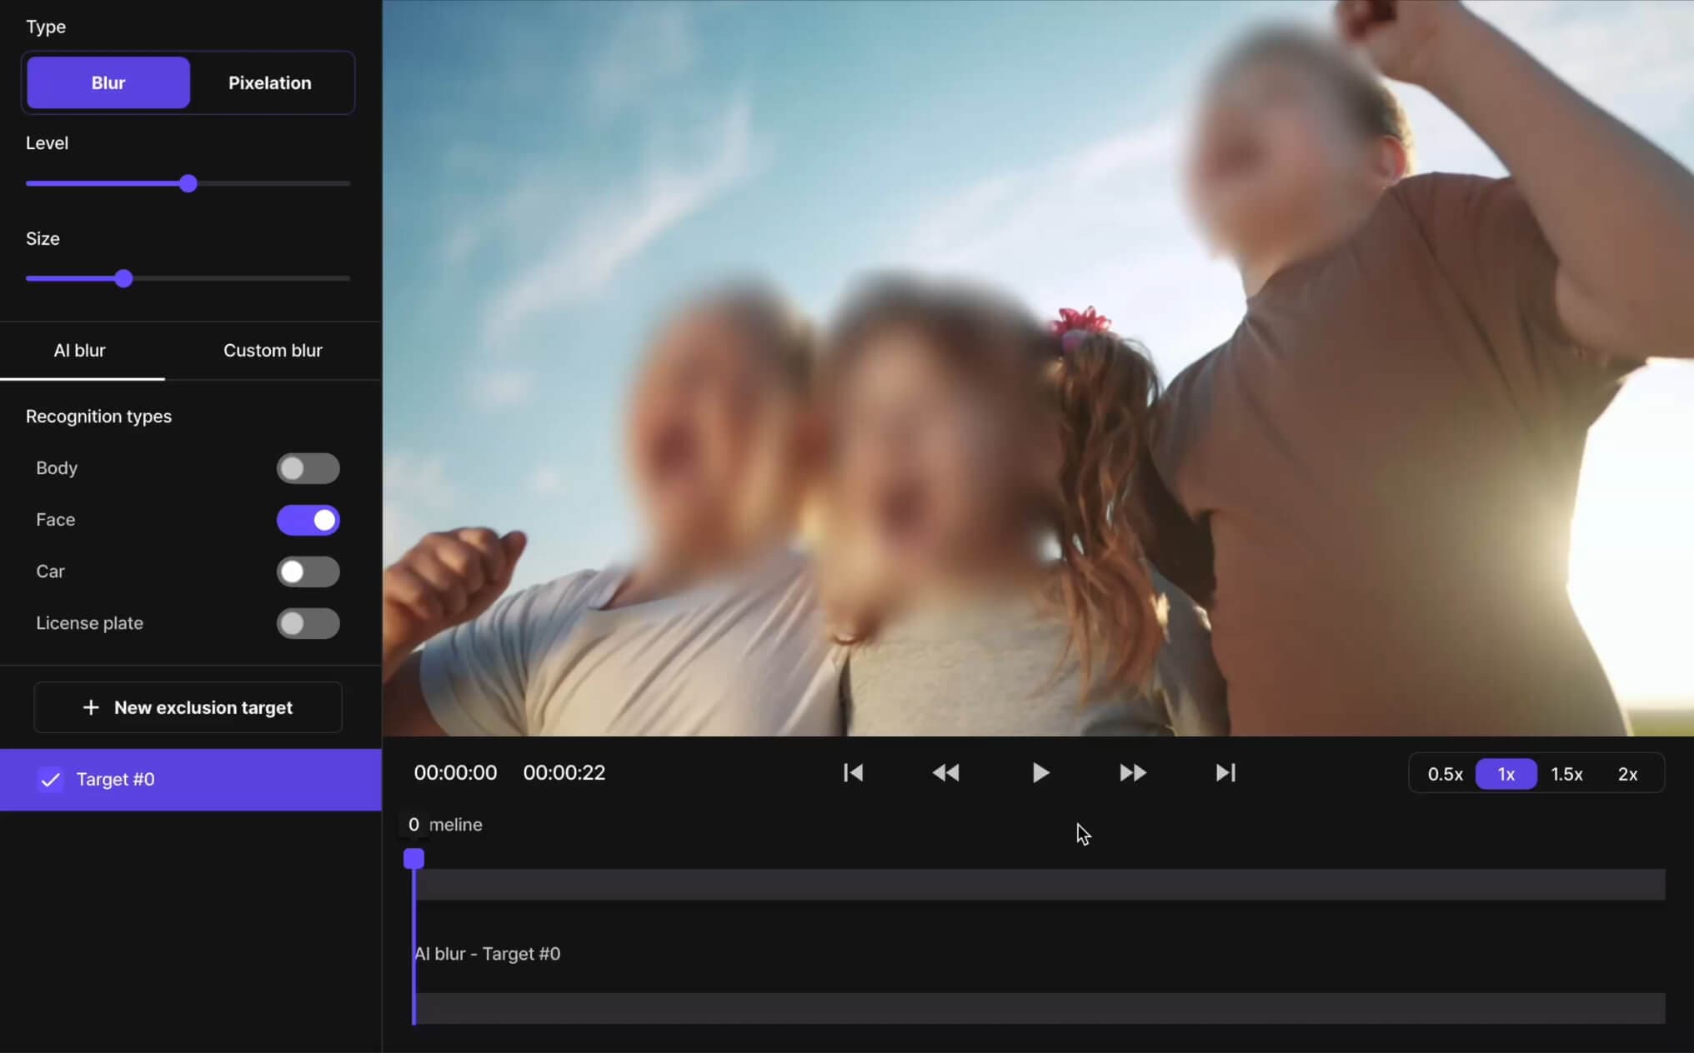Image resolution: width=1694 pixels, height=1053 pixels.
Task: Disable Face recognition toggle
Action: pyautogui.click(x=308, y=520)
